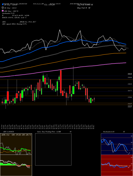Select the '20 Day - 123.03' legend text

pyautogui.click(x=11, y=5)
